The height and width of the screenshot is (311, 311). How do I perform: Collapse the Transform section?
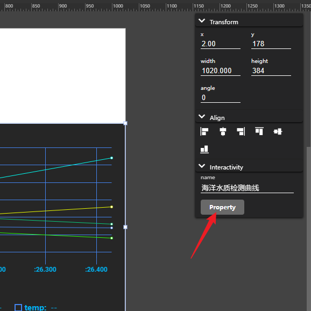[x=202, y=20]
